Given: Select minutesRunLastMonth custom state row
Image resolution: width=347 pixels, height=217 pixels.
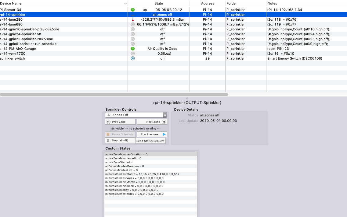Looking at the screenshot, I should pos(151,174).
